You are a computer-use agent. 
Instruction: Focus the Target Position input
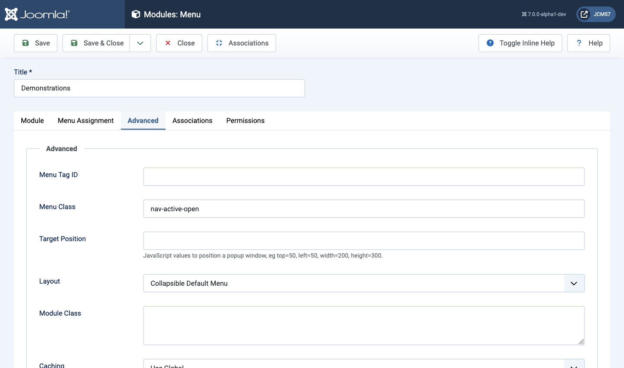(364, 241)
